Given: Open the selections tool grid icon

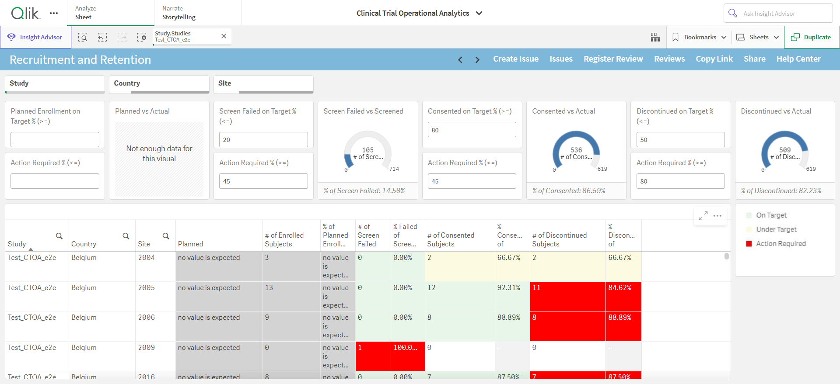Looking at the screenshot, I should pyautogui.click(x=655, y=37).
